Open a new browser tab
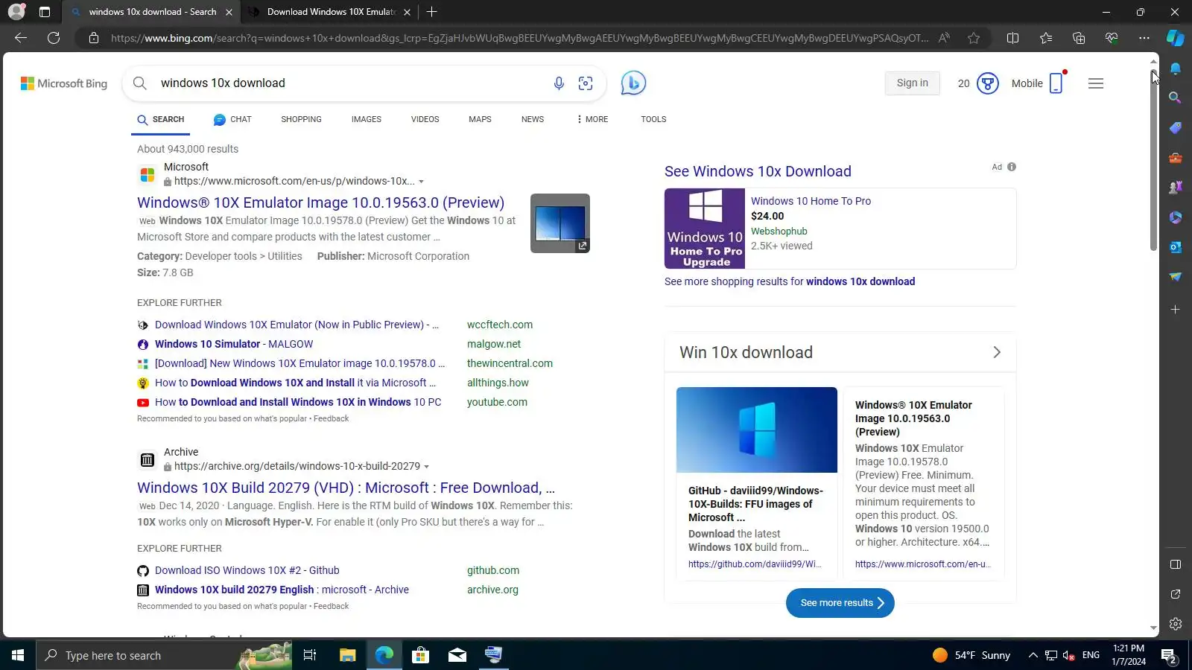Image resolution: width=1192 pixels, height=670 pixels. pyautogui.click(x=432, y=12)
